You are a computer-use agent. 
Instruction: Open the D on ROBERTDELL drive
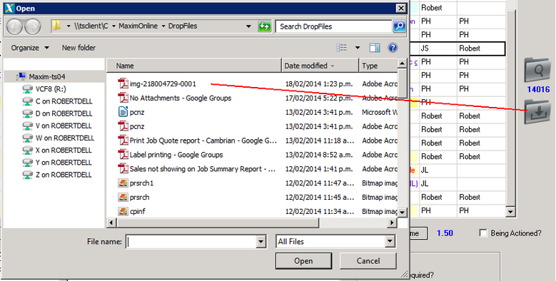click(x=57, y=113)
